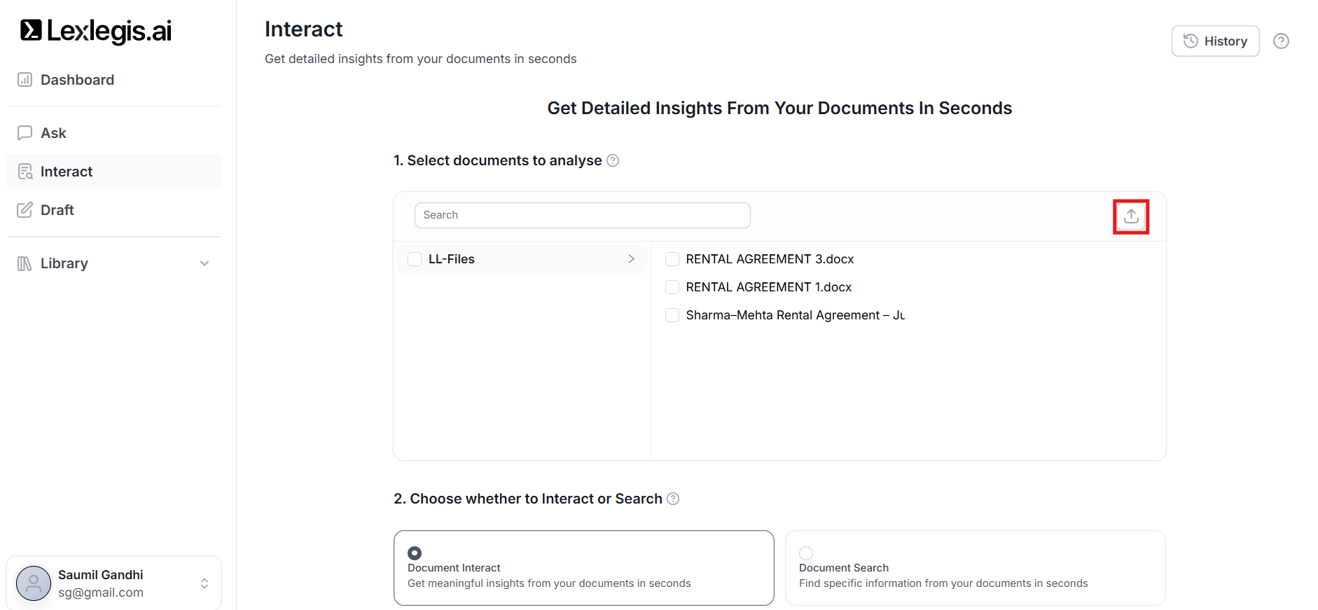Screen dimensions: 1318x610
Task: Click the Lexlegis.ai logo
Action: (x=96, y=31)
